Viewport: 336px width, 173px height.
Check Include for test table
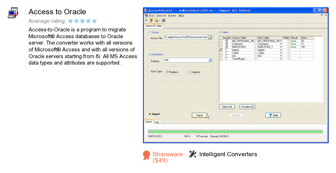(227, 56)
